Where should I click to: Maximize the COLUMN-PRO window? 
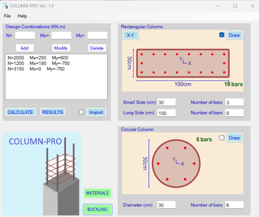coord(235,6)
